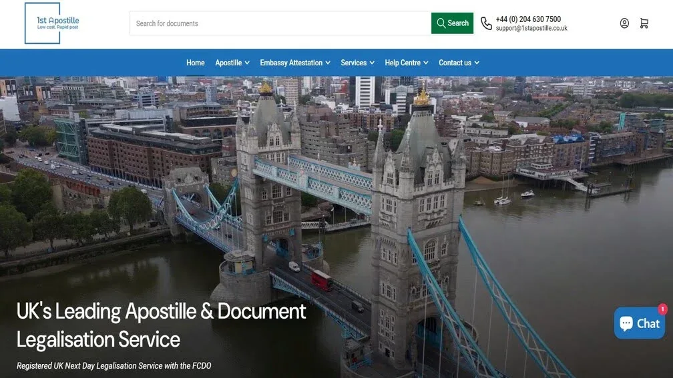Expand the Apostille dropdown chevron
Screen dimensions: 673x378
247,63
